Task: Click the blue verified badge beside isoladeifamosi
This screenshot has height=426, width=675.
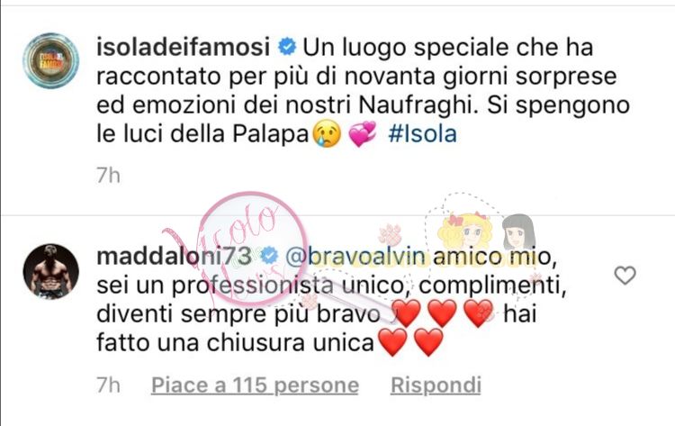Action: point(287,47)
